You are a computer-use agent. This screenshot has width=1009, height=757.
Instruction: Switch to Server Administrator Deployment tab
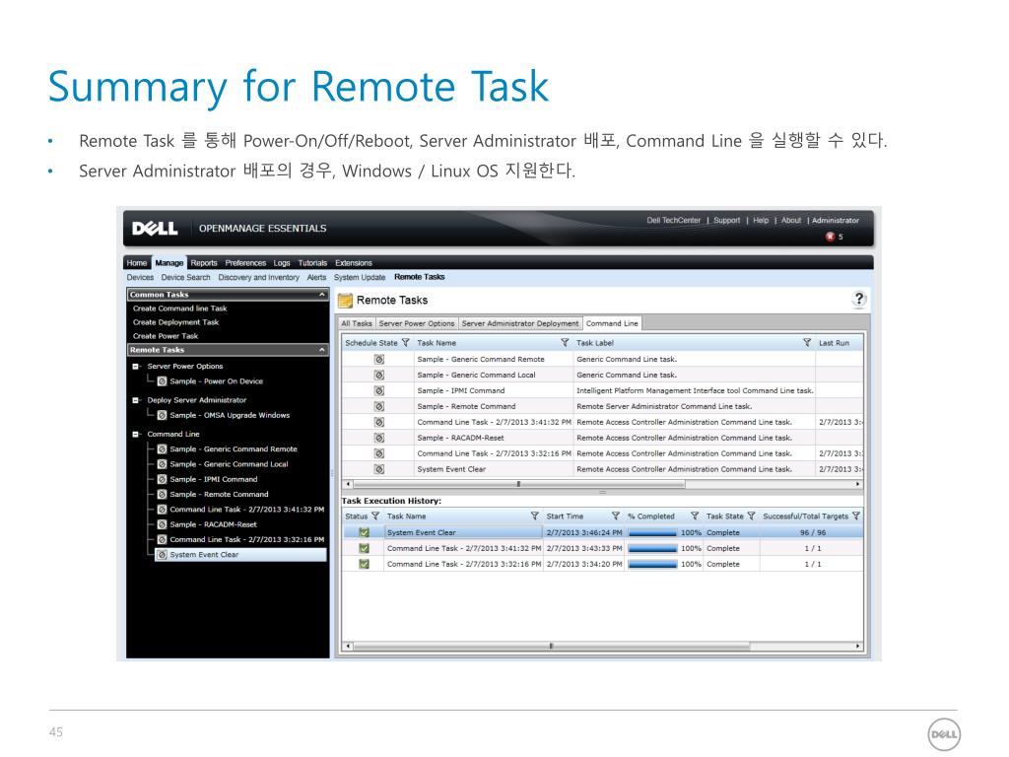(520, 323)
